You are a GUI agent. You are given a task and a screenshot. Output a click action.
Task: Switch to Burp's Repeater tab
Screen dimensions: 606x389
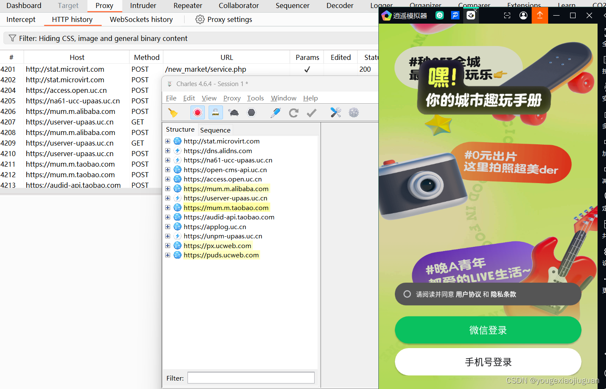[188, 5]
